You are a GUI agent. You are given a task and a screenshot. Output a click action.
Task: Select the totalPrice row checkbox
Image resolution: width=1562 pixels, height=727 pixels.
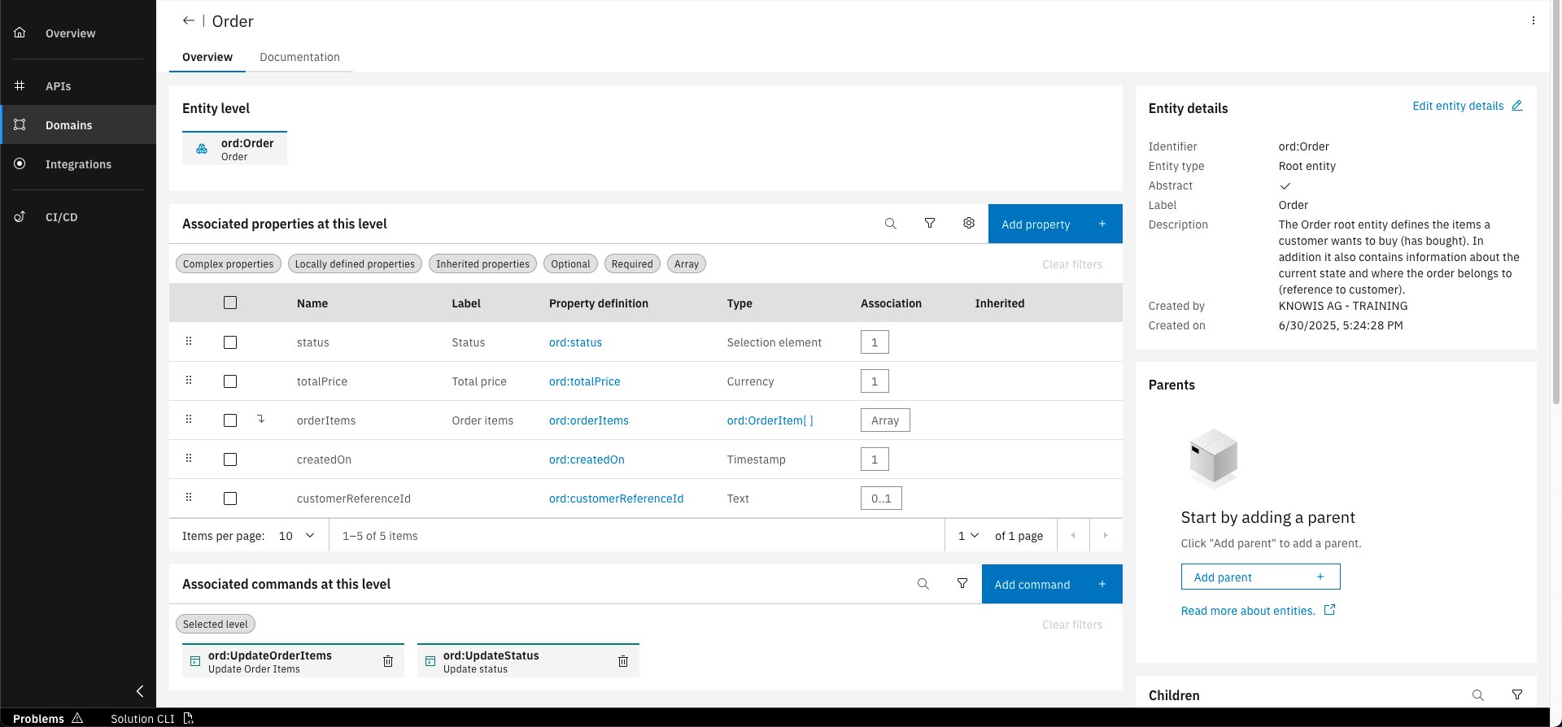point(230,381)
